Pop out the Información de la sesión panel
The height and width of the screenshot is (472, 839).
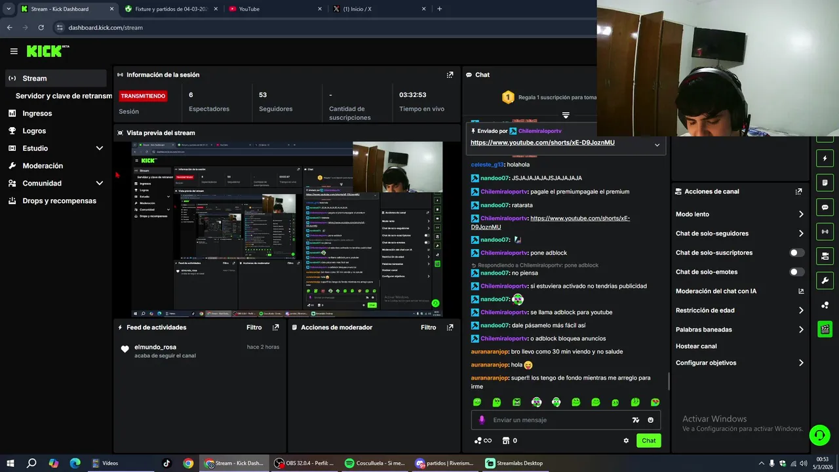pos(450,75)
